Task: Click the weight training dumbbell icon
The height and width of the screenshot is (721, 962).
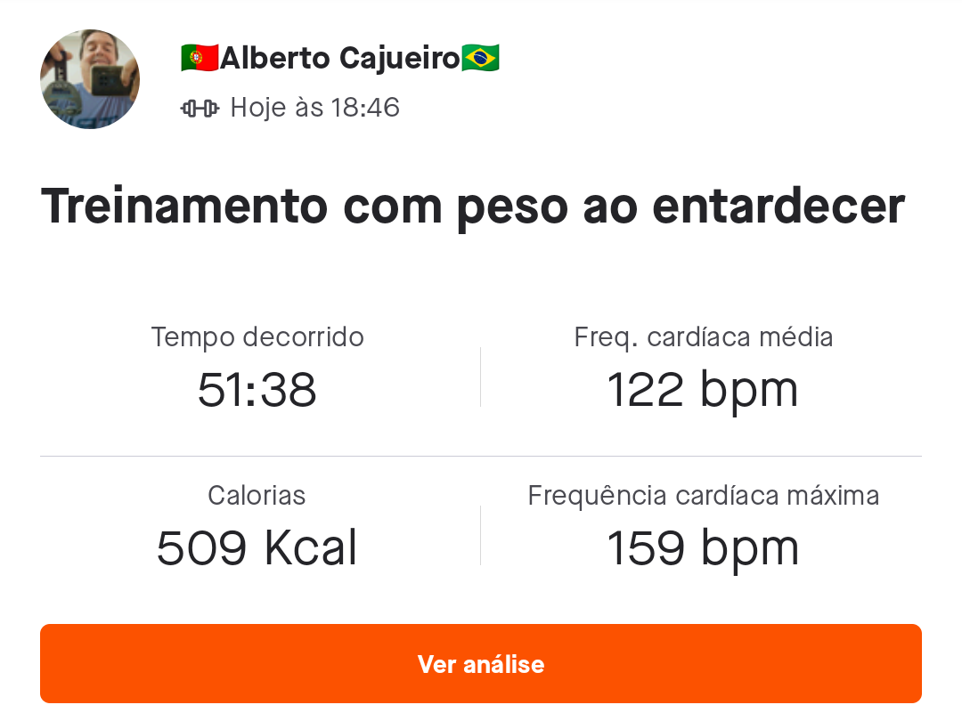Action: [200, 109]
